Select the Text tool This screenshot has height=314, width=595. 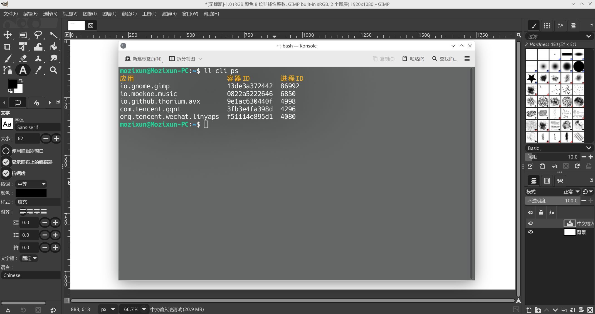pyautogui.click(x=23, y=70)
